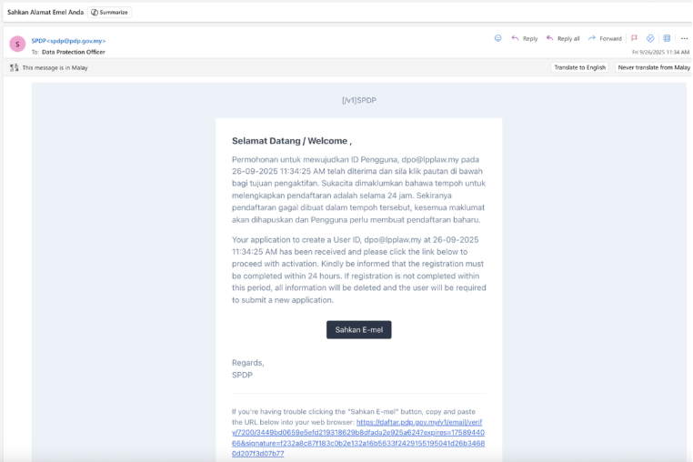Click the Sahkan E-mel button
Screen dimensions: 693x462
click(x=358, y=329)
